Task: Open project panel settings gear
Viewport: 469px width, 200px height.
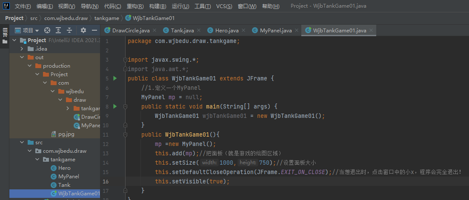Action: [83, 31]
